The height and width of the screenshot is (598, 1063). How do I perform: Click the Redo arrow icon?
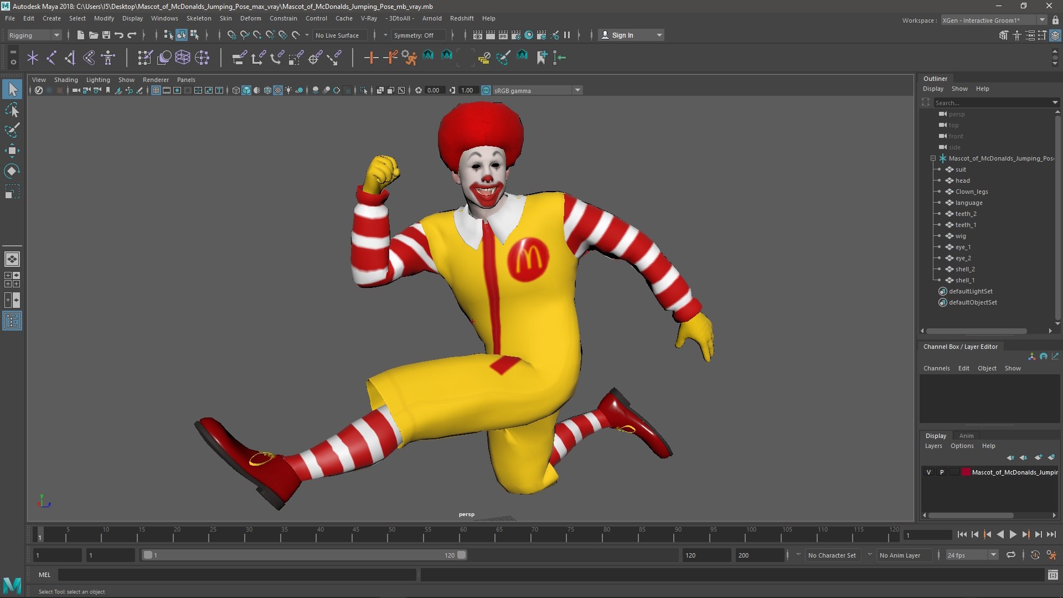tap(132, 35)
